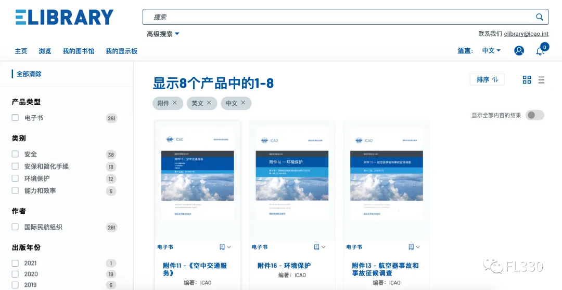Image resolution: width=562 pixels, height=290 pixels.
Task: Open the 排序 sort dropdown
Action: [x=487, y=80]
